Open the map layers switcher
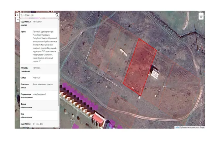The height and width of the screenshot is (149, 211). pos(201,16)
